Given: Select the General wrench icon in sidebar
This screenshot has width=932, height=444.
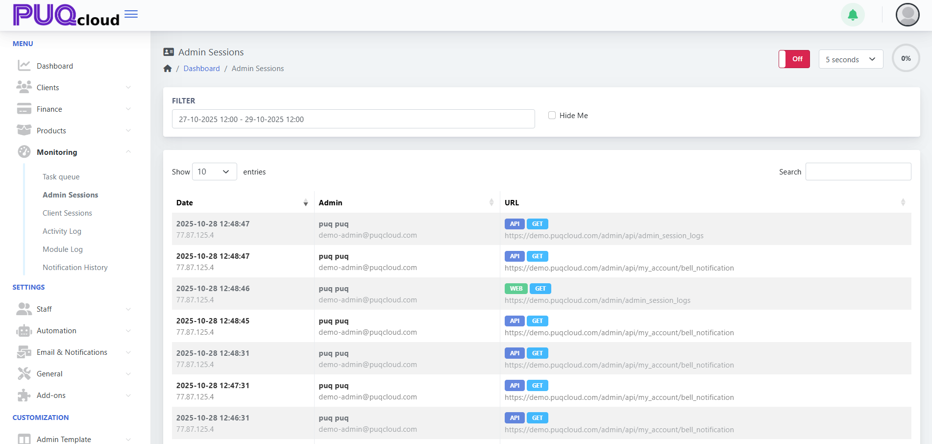Looking at the screenshot, I should [x=24, y=373].
